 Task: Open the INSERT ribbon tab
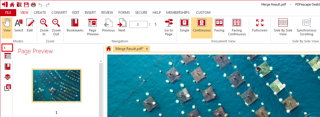pos(90,13)
